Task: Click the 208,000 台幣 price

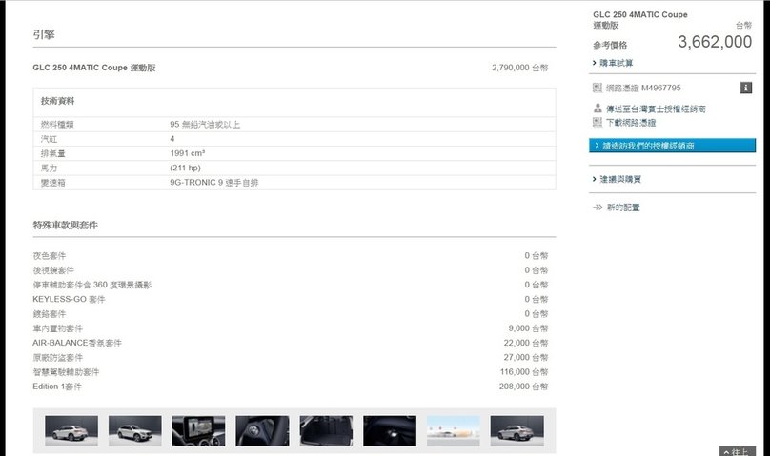Action: [523, 387]
